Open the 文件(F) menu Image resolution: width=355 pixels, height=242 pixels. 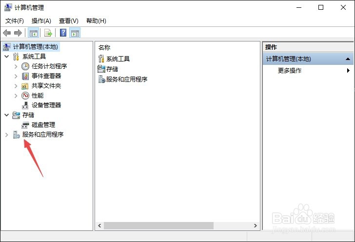pyautogui.click(x=15, y=21)
